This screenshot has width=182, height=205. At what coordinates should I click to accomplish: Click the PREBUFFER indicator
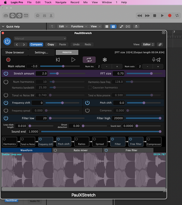[67, 52]
